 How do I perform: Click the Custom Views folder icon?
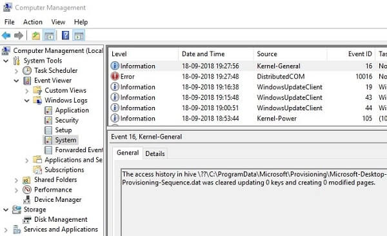[x=37, y=91]
